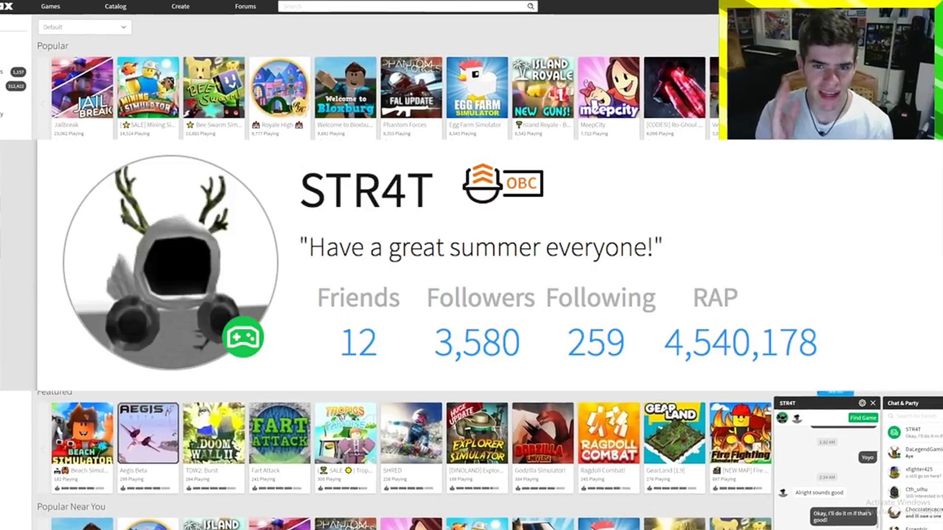The width and height of the screenshot is (943, 530).
Task: Expand the Default sort dropdown
Action: pos(84,27)
